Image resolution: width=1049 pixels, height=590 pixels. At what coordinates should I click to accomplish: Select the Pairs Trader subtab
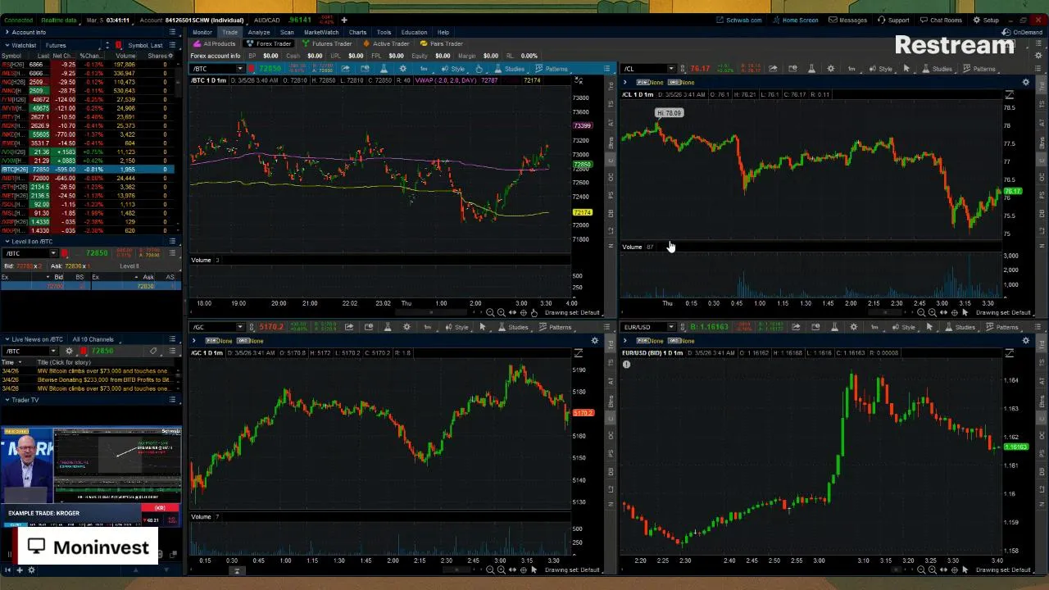tap(441, 43)
